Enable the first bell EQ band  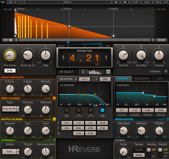pyautogui.click(x=79, y=110)
